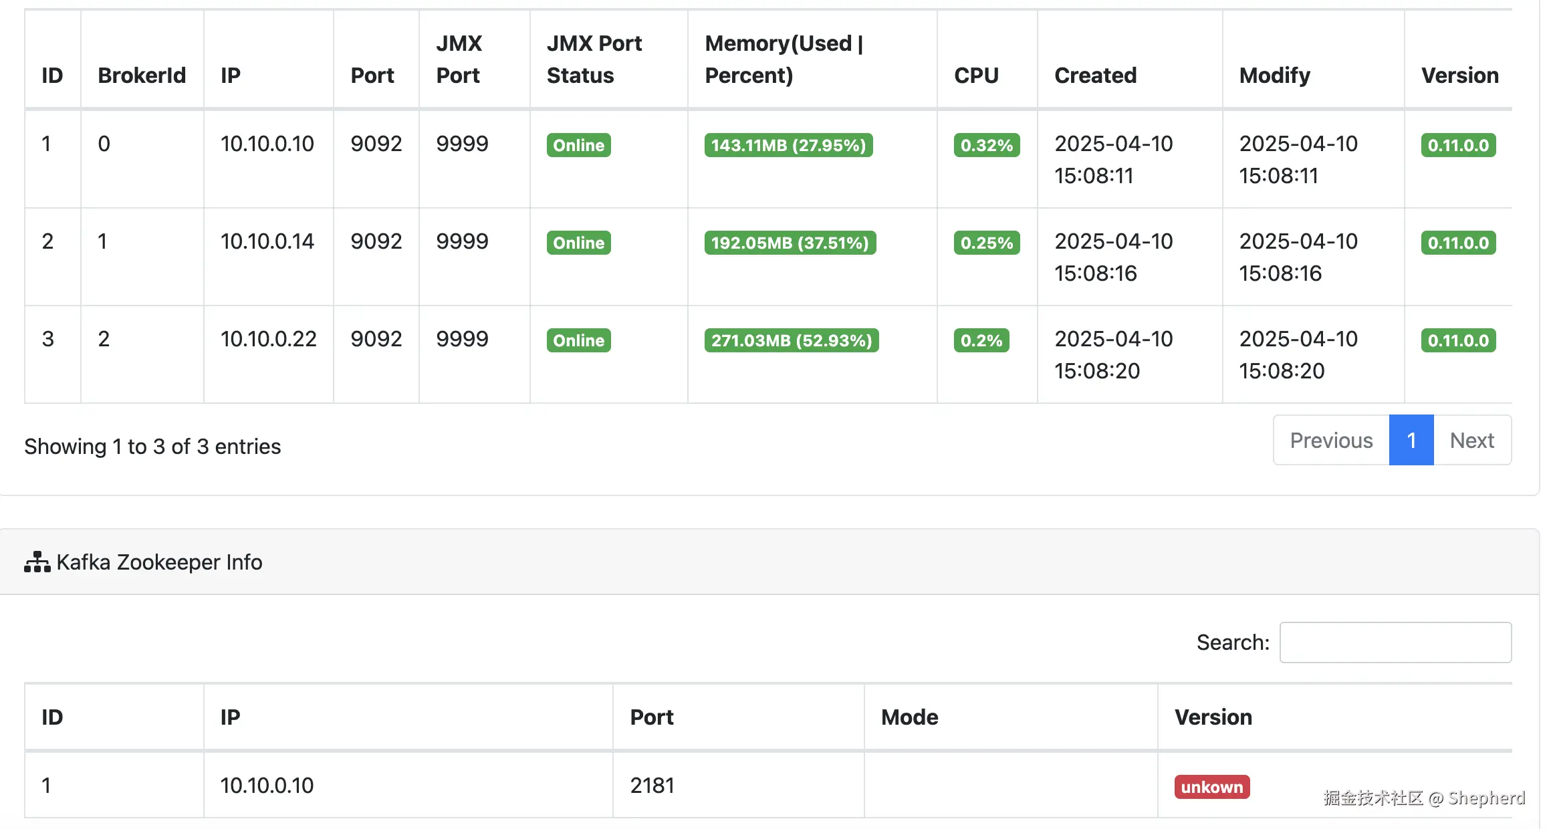This screenshot has width=1547, height=829.
Task: Sort broker table by BrokerId column
Action: pos(142,75)
